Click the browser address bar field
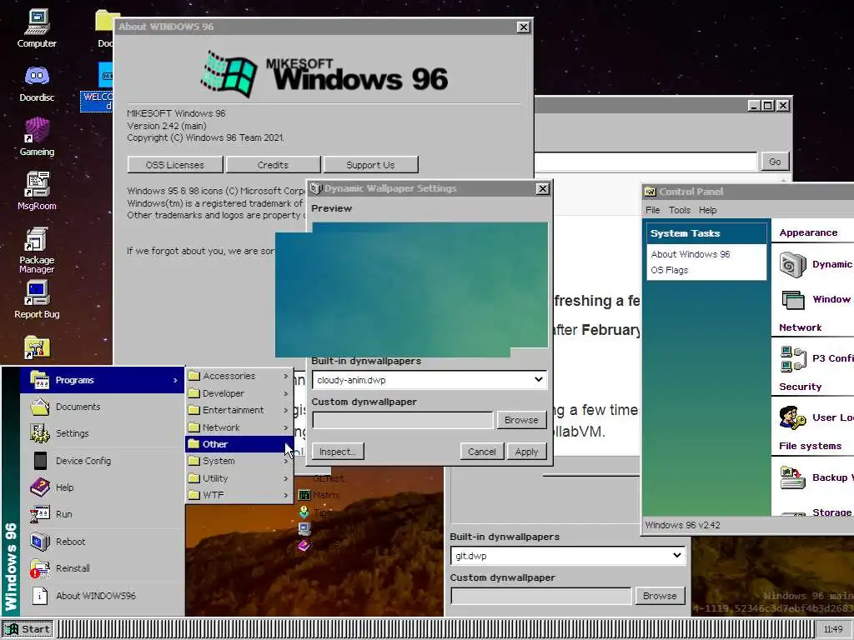Image resolution: width=854 pixels, height=640 pixels. [646, 162]
